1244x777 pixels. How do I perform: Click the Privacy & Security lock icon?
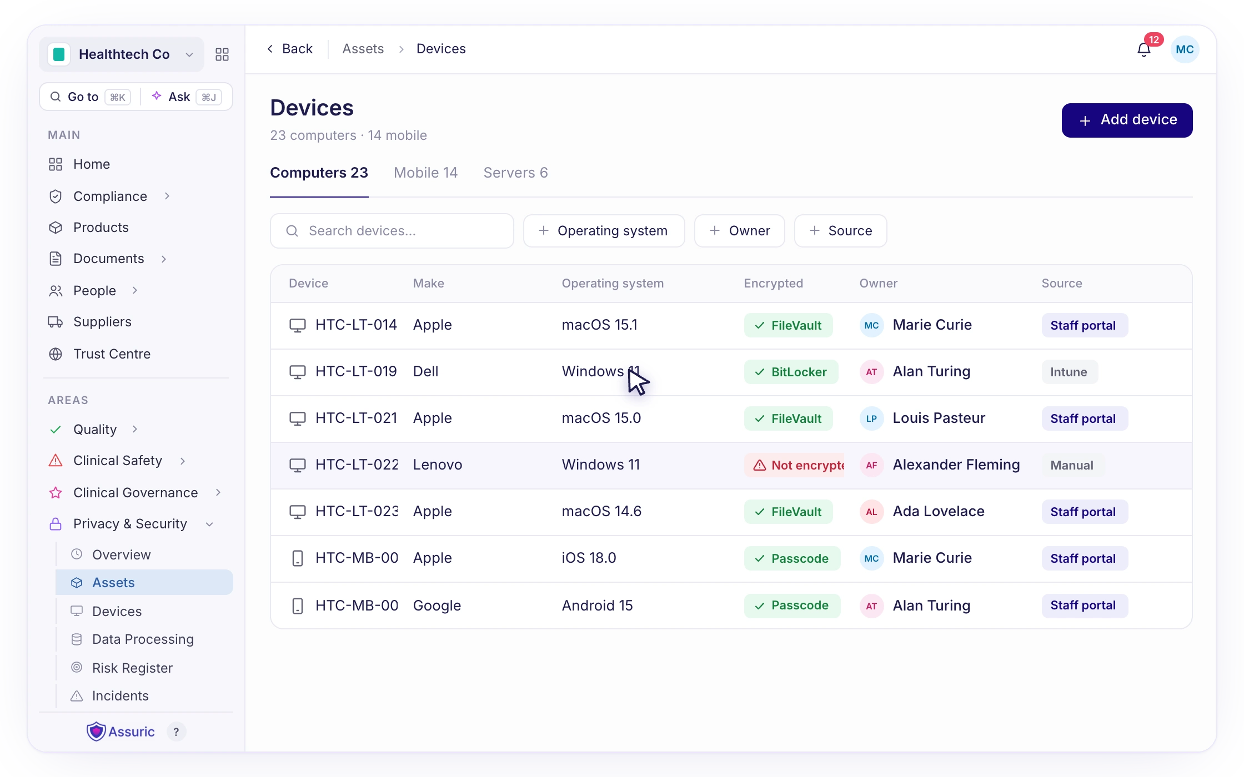[56, 524]
